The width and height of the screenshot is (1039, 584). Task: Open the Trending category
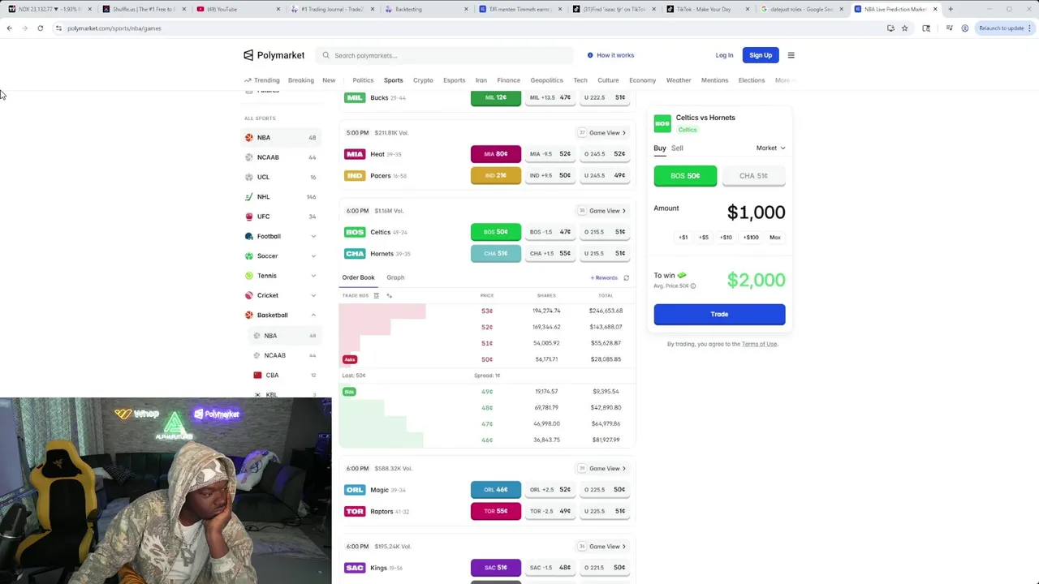point(261,80)
